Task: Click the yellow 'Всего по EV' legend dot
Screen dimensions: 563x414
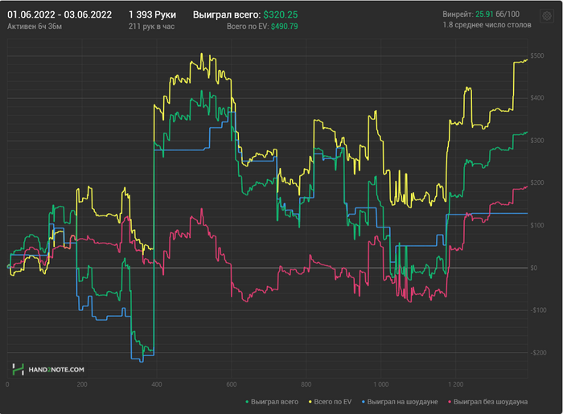Action: click(310, 402)
